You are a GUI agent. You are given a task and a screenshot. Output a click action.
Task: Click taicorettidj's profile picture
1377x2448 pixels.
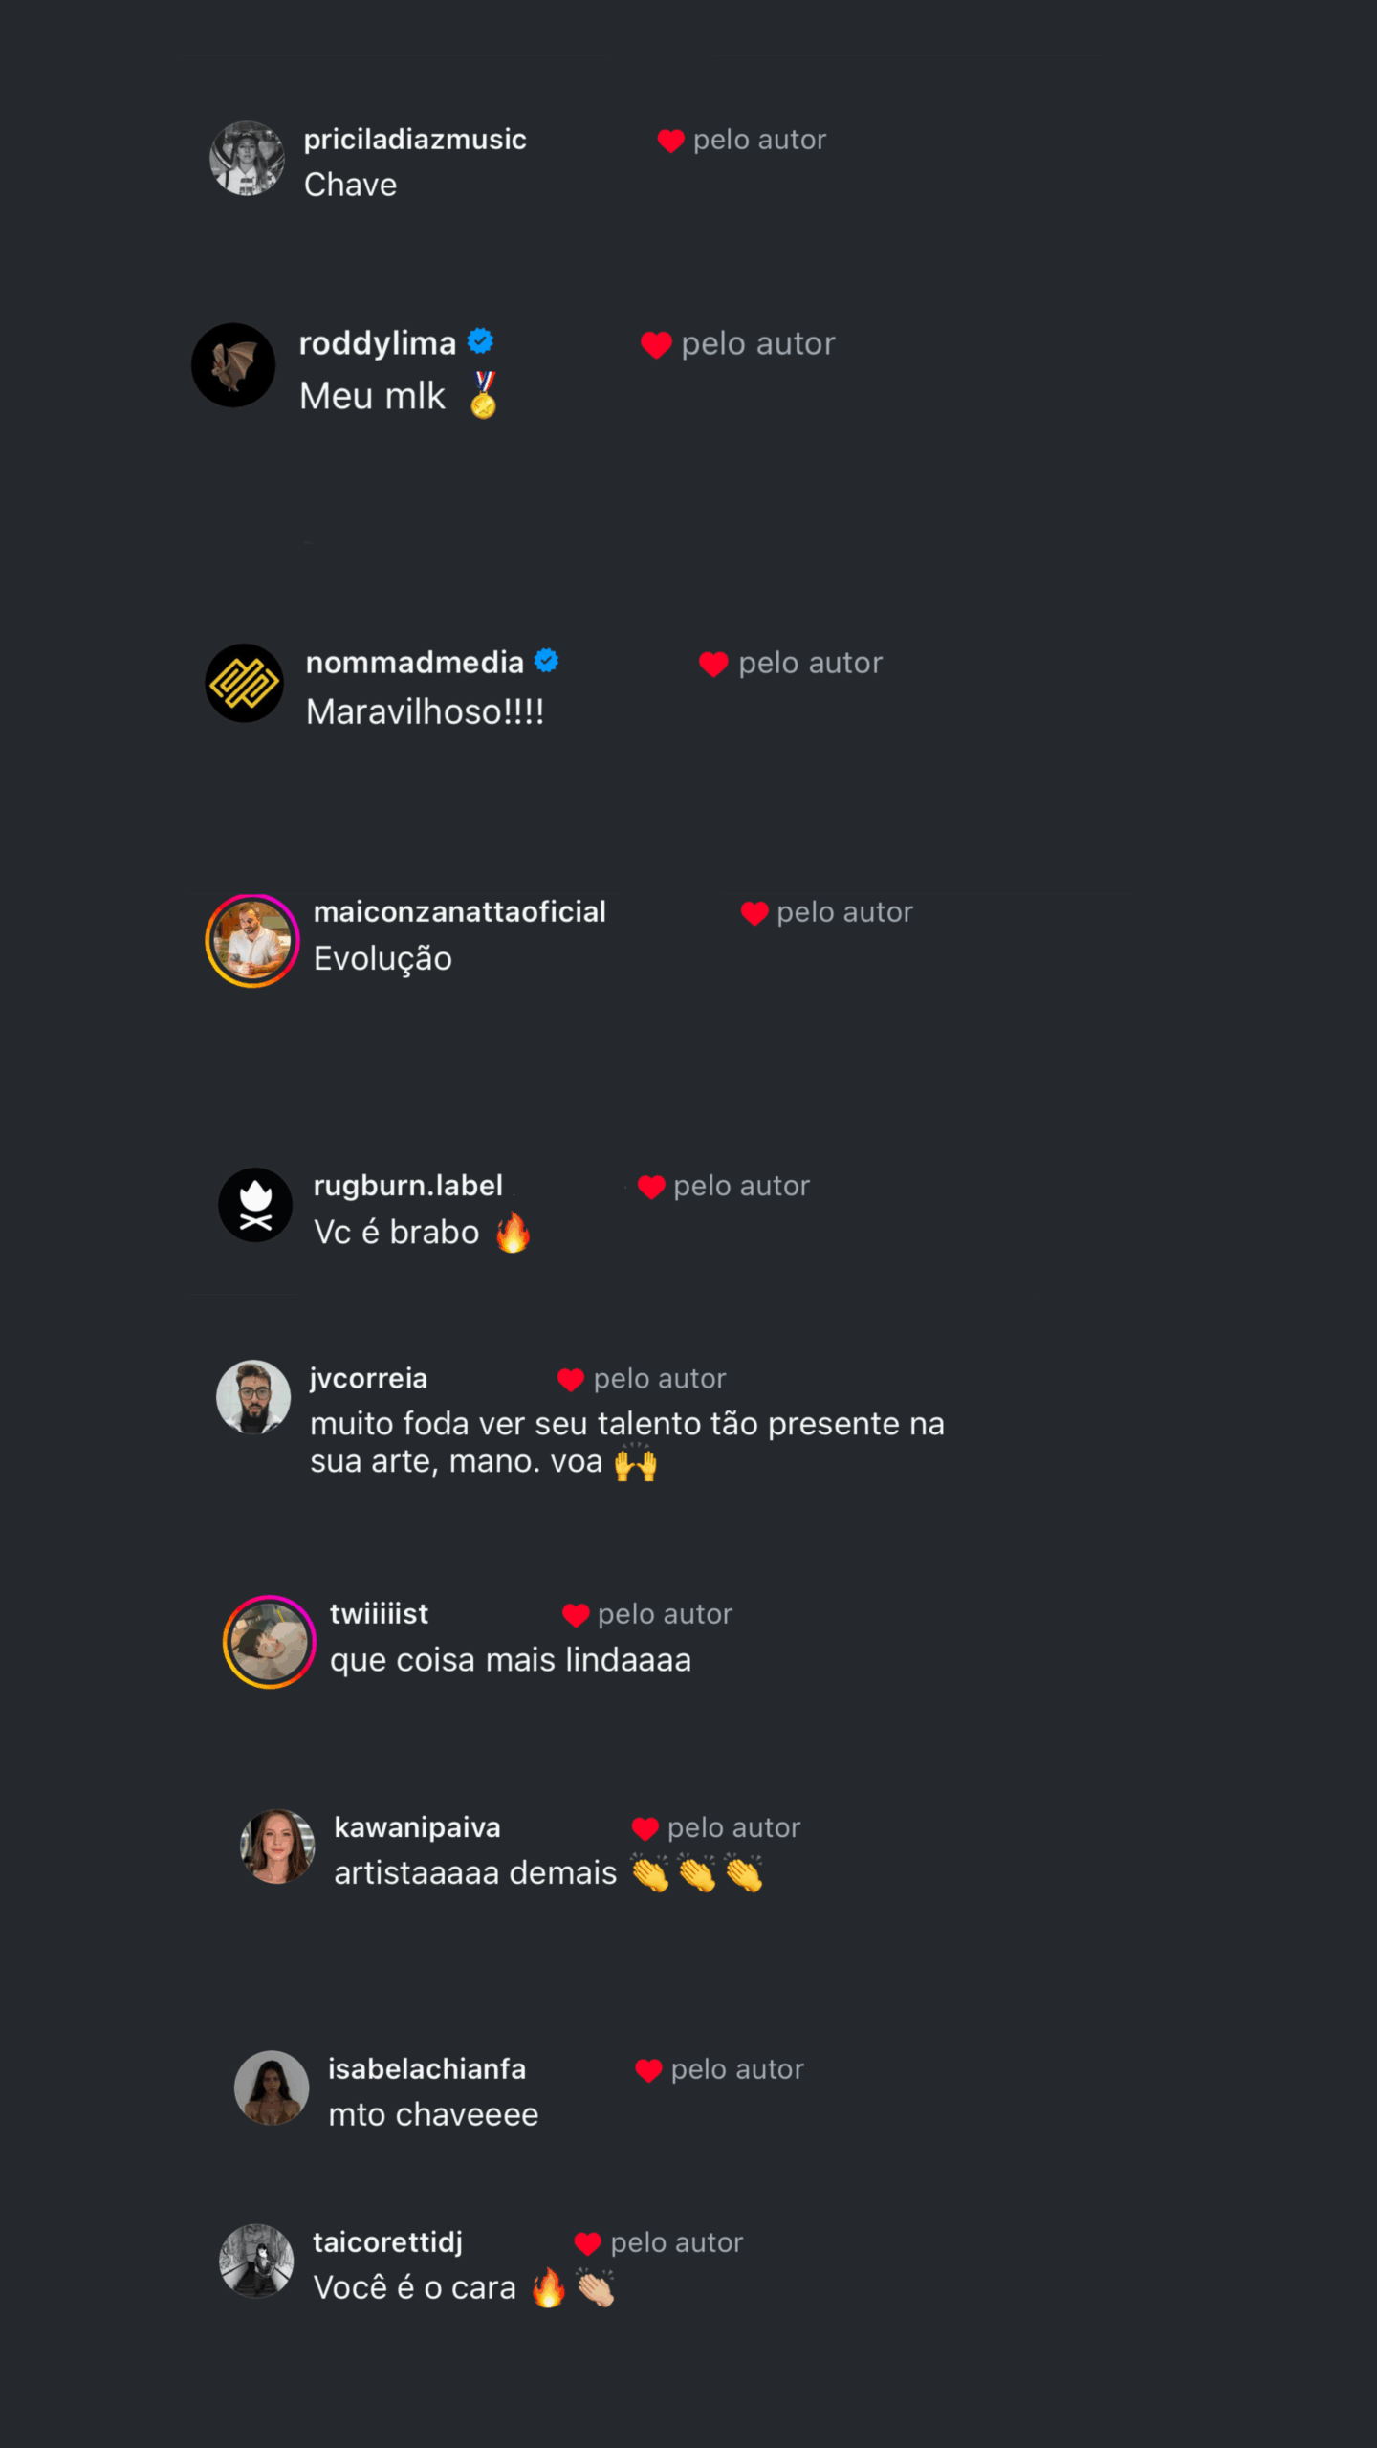256,2261
